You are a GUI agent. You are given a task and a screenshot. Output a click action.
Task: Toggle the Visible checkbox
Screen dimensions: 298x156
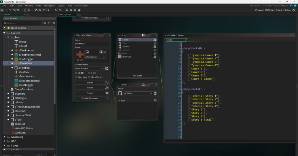pyautogui.click(x=76, y=73)
